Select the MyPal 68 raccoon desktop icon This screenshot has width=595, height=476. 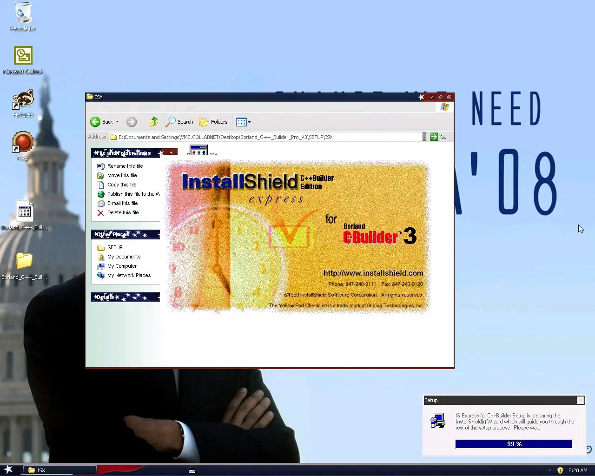(23, 103)
